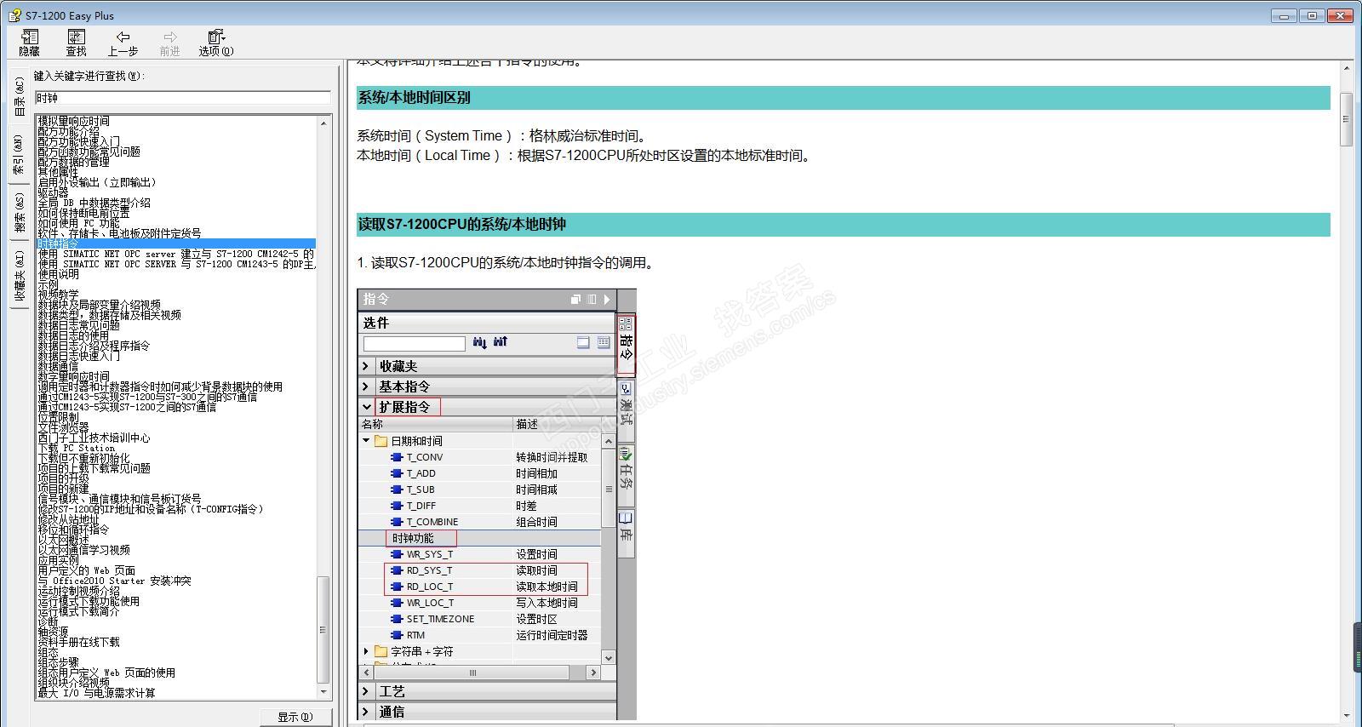The image size is (1362, 727).
Task: Select the 资料手册在线下载 index entry
Action: (78, 642)
